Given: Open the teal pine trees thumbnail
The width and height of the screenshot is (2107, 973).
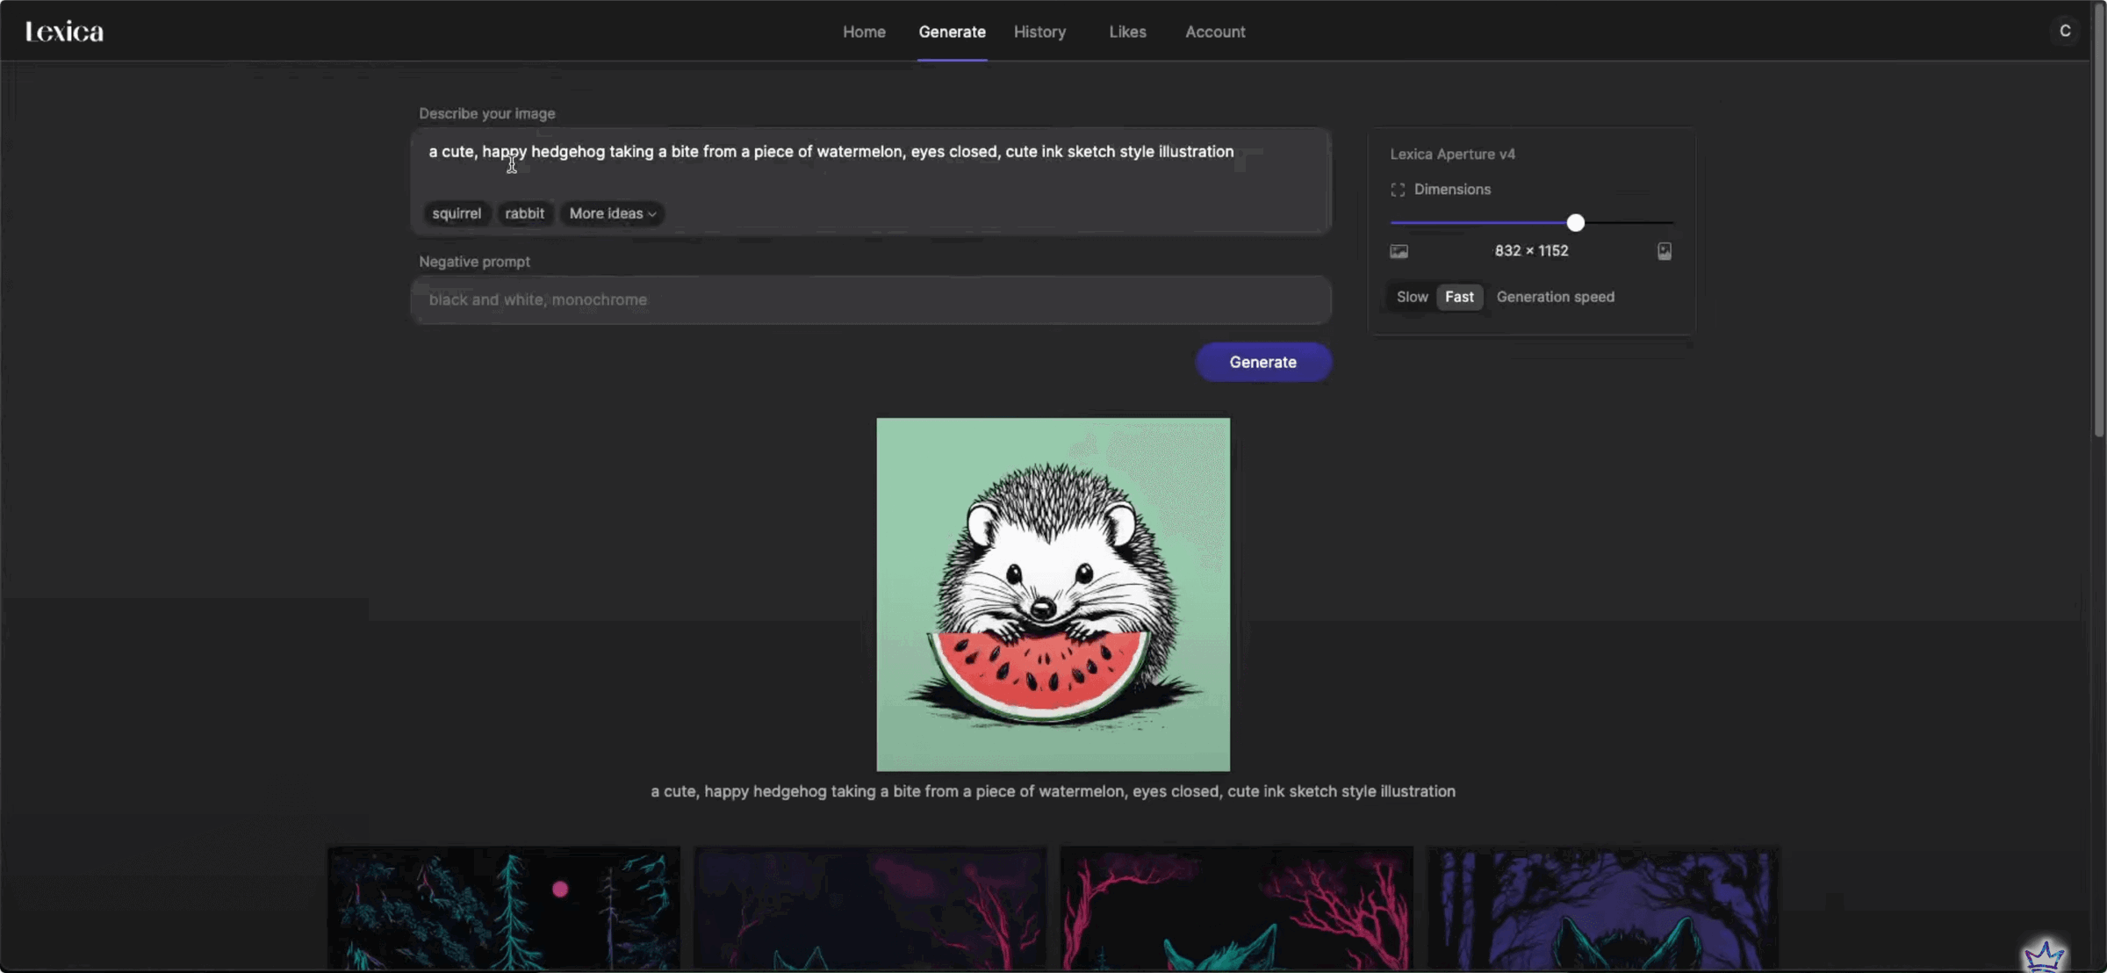Looking at the screenshot, I should click(503, 908).
